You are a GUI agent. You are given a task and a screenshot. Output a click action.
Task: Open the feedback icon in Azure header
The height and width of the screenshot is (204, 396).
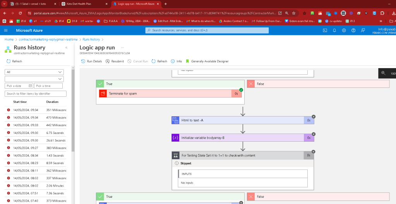pyautogui.click(x=363, y=30)
